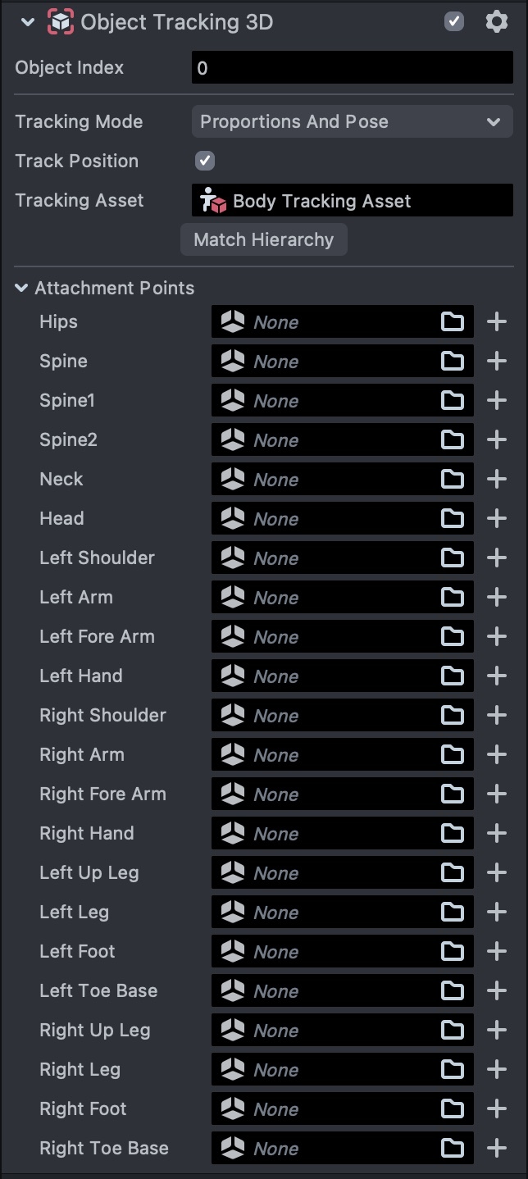Click the Tracking Asset reference field
This screenshot has width=528, height=1179.
pyautogui.click(x=353, y=201)
